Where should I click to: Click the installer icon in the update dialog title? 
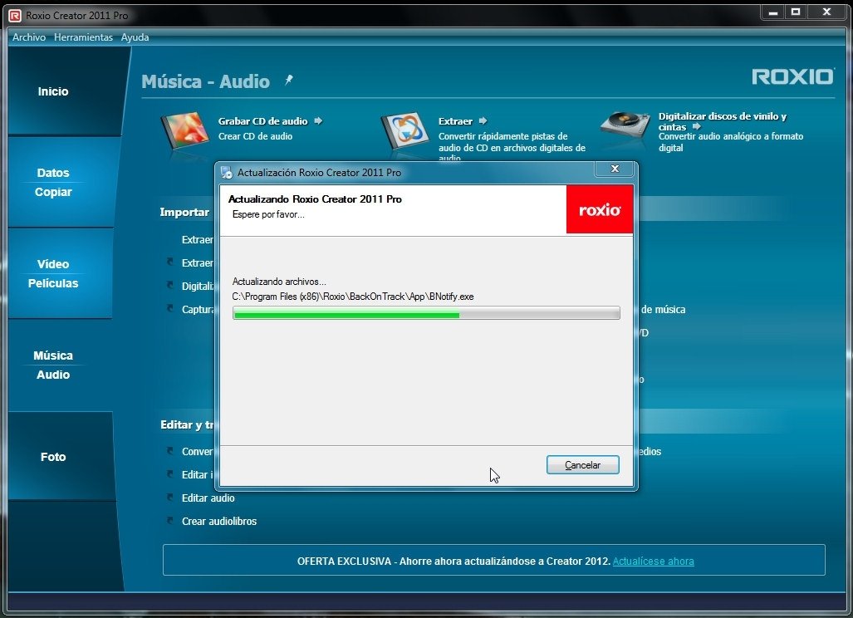[x=227, y=173]
